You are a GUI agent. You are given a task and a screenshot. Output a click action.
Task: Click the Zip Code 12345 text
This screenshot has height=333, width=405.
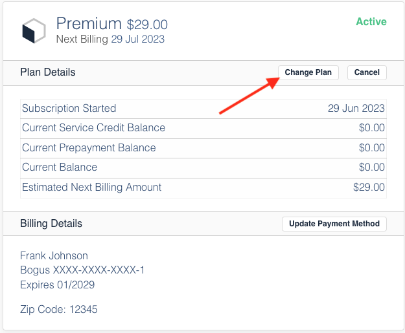[x=58, y=310]
